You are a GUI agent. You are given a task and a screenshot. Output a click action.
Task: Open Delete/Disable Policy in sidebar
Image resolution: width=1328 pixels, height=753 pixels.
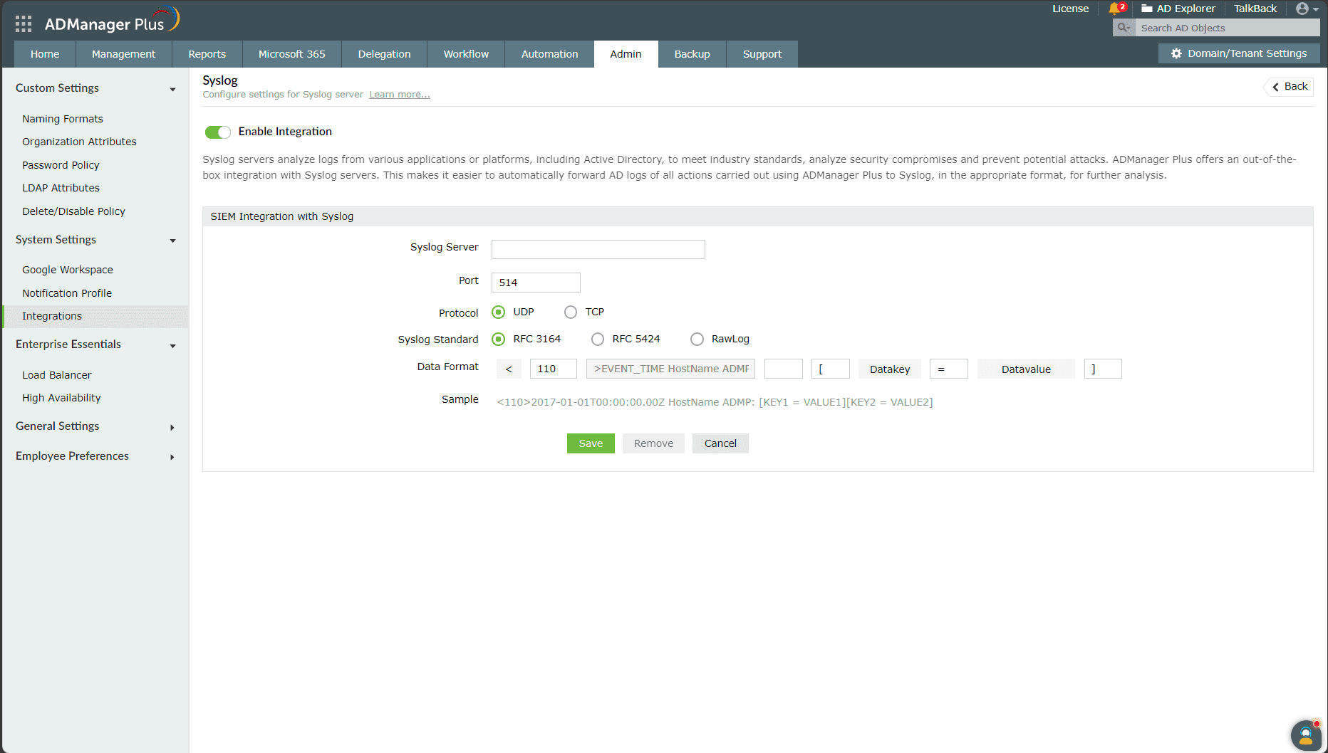(73, 211)
